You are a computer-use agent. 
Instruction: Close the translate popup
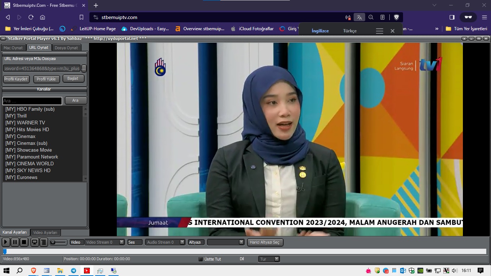pos(393,31)
